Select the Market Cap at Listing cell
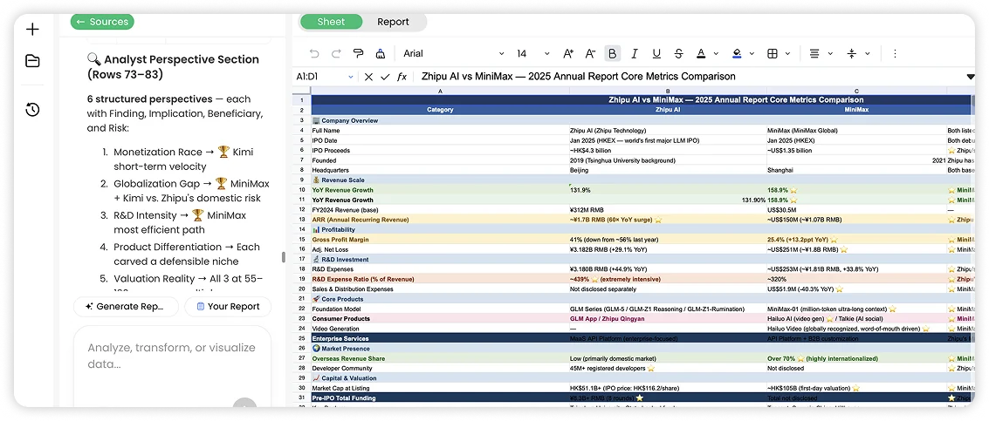989x421 pixels. pyautogui.click(x=440, y=388)
